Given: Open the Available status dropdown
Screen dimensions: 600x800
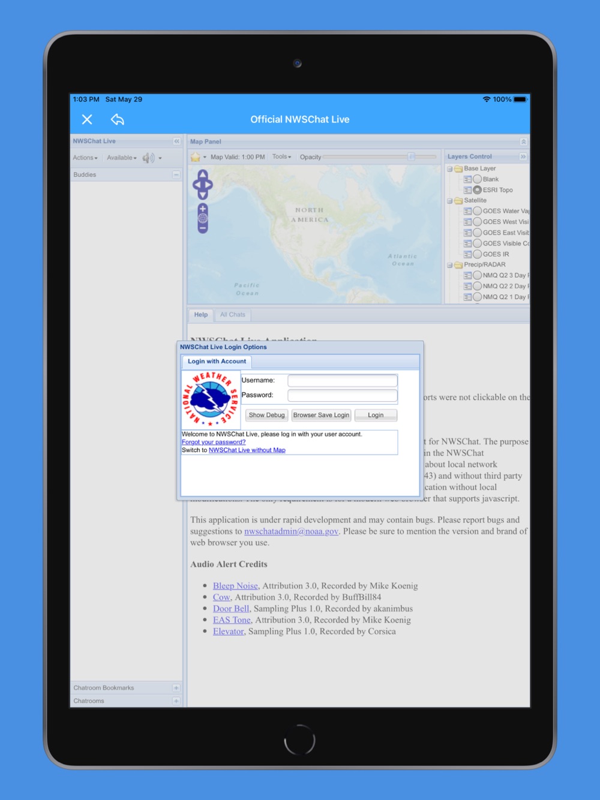Looking at the screenshot, I should click(122, 158).
